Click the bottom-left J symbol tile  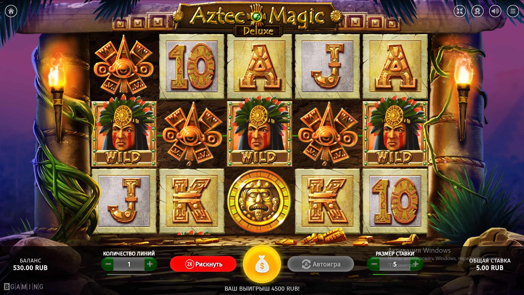[124, 201]
